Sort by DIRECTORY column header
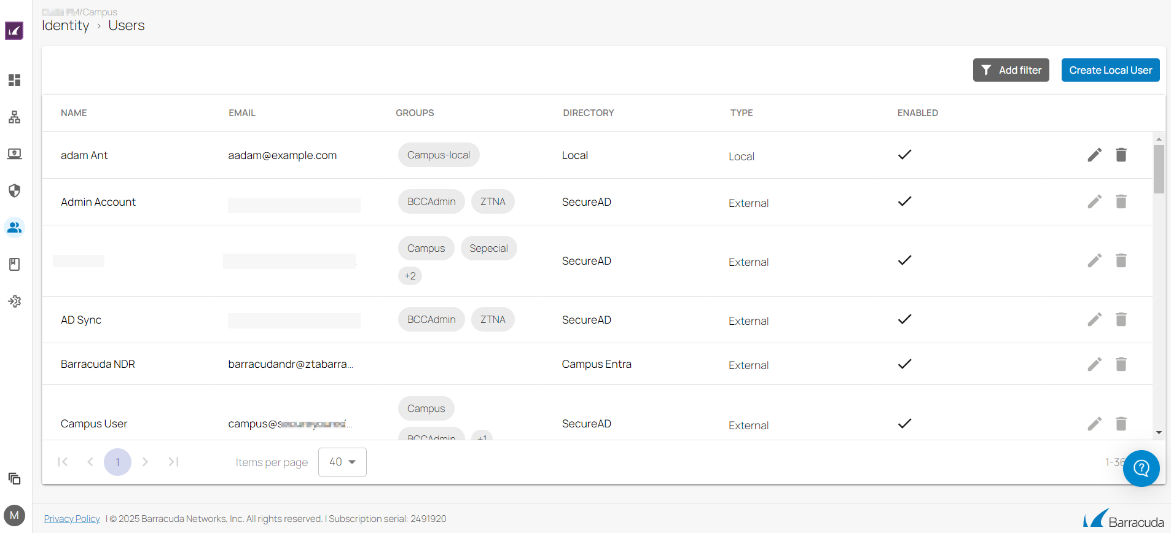Viewport: 1171px width, 533px height. click(589, 113)
